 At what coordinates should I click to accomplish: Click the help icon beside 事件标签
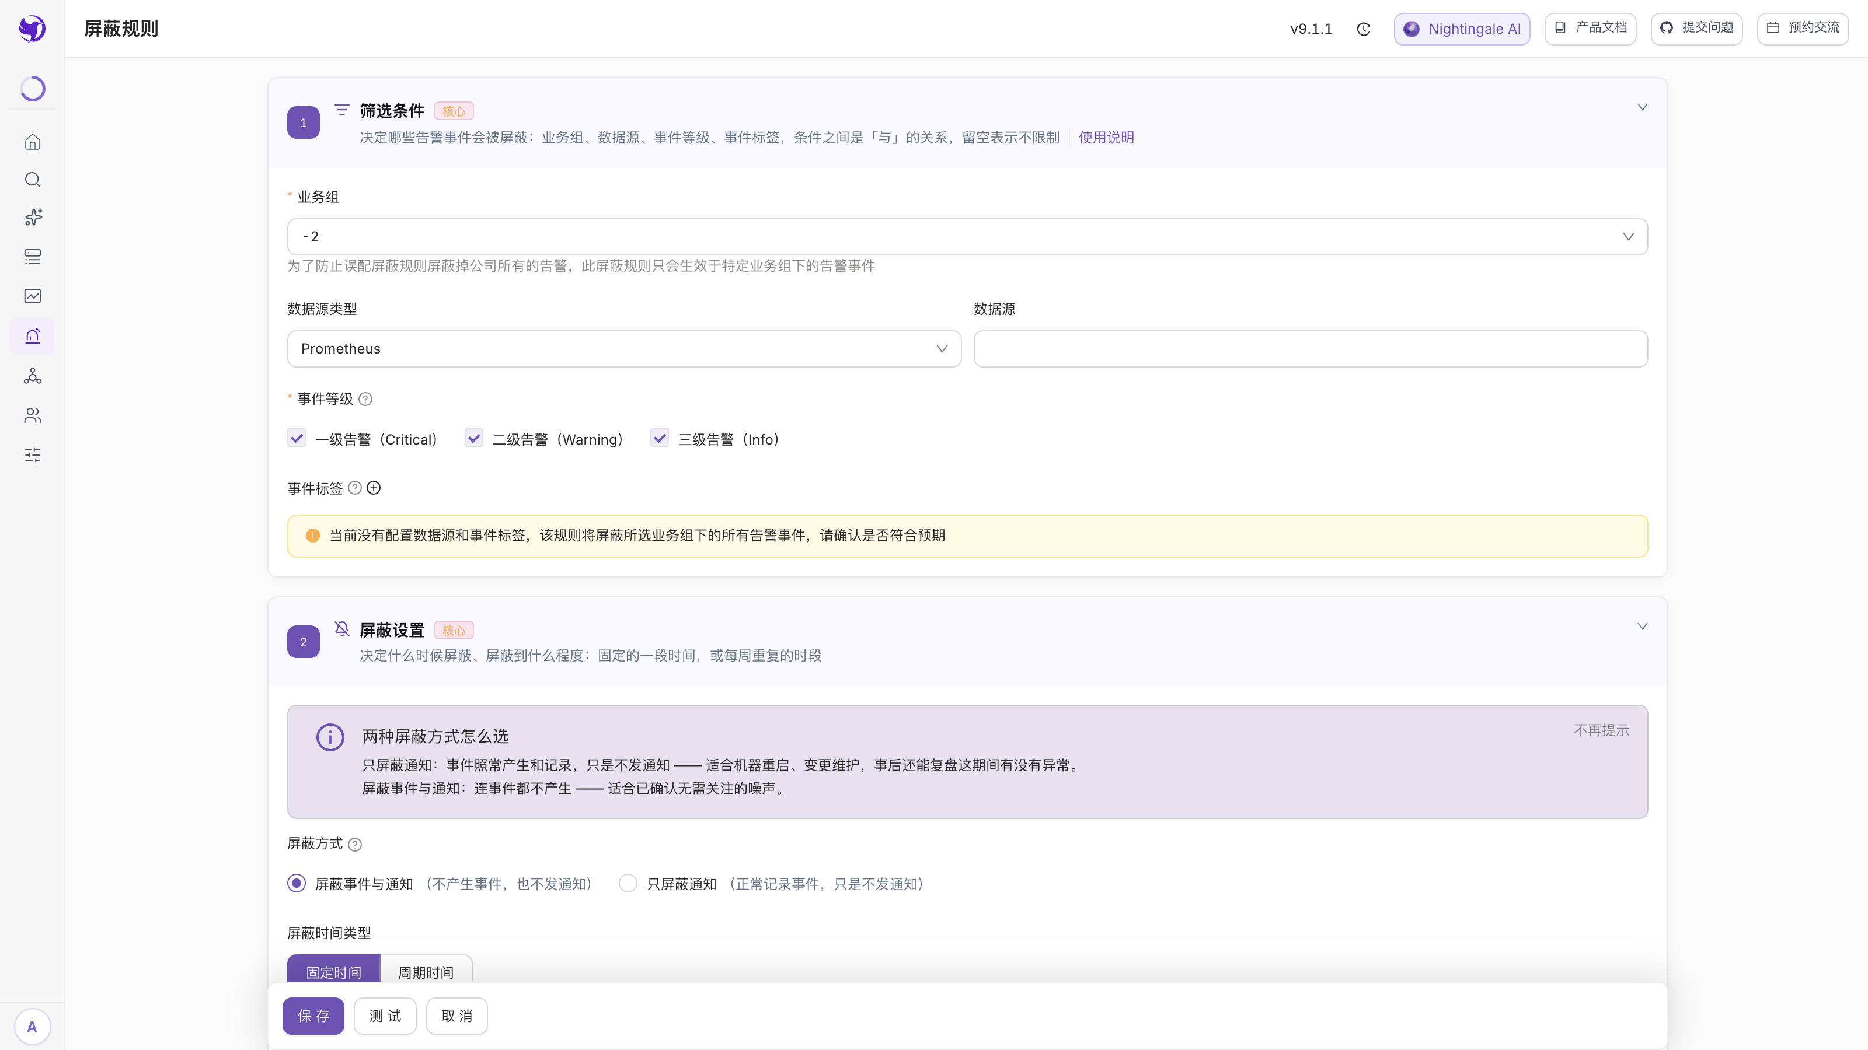(x=354, y=488)
